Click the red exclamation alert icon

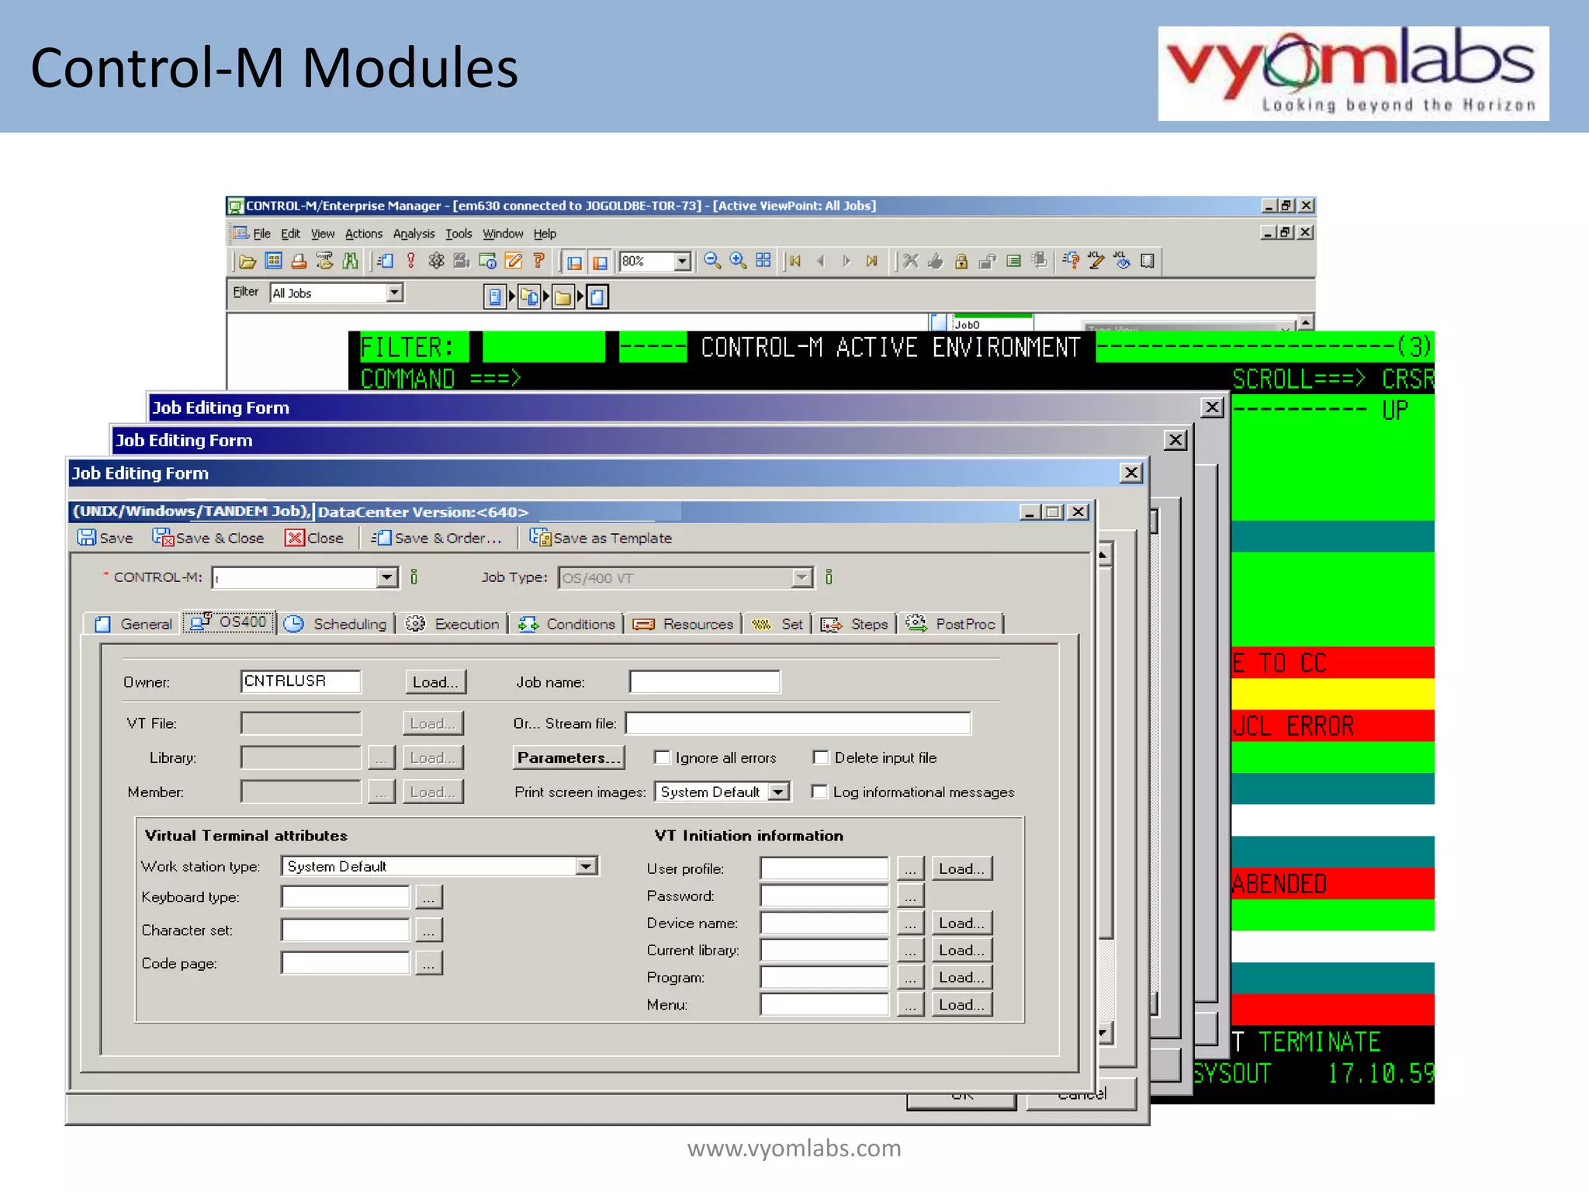click(411, 262)
